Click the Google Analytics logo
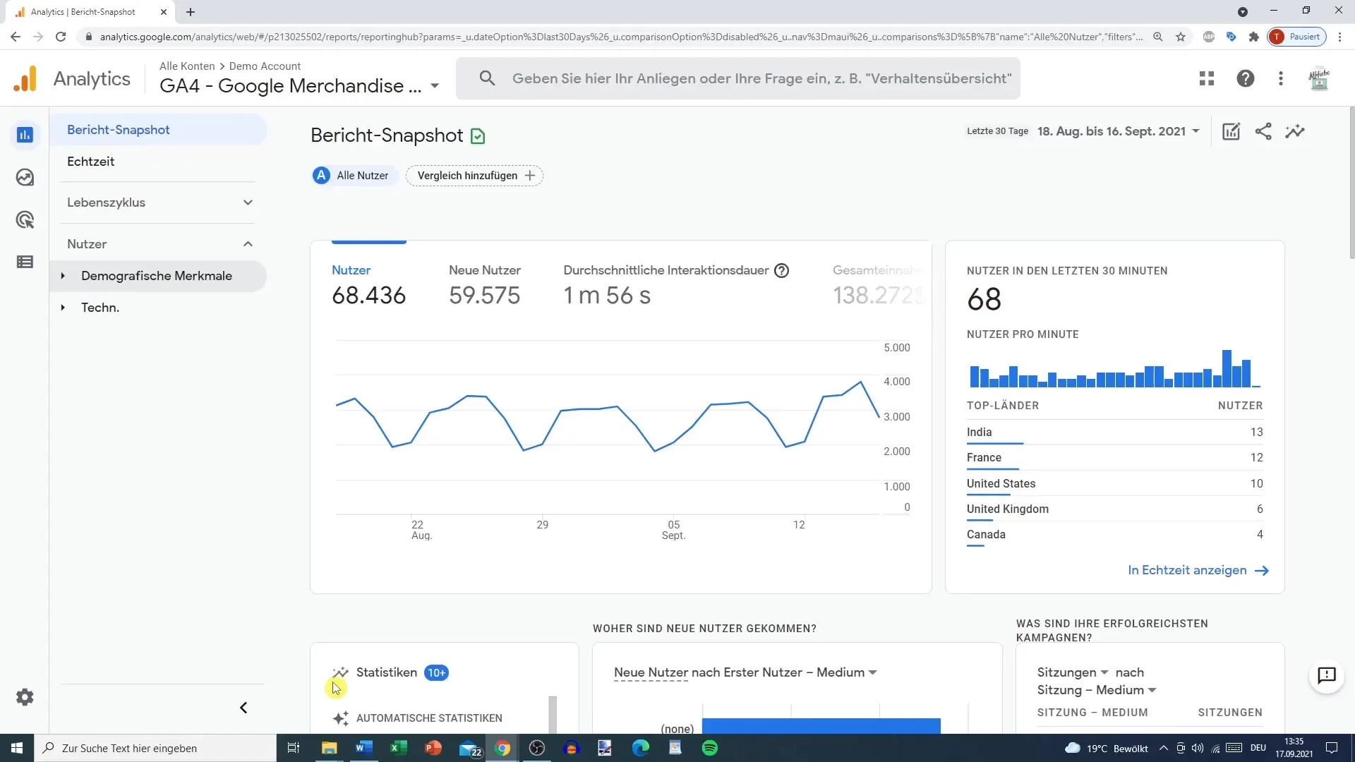Viewport: 1355px width, 762px height. (x=25, y=78)
